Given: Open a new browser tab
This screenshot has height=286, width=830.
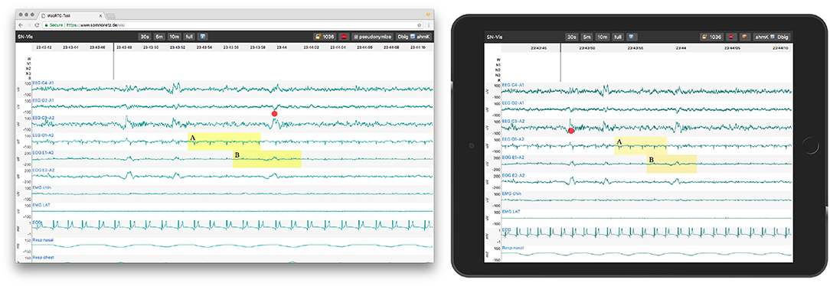Looking at the screenshot, I should [111, 16].
